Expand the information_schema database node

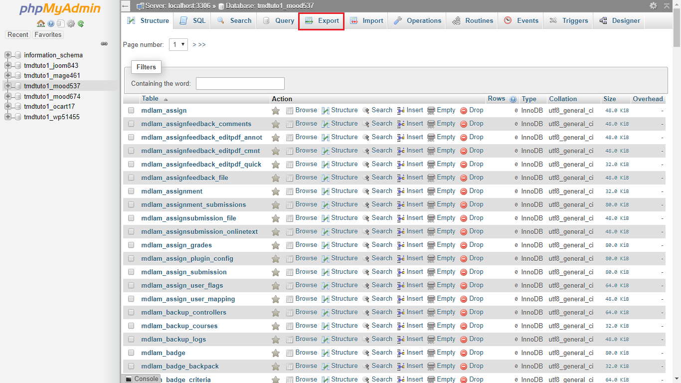click(x=8, y=55)
